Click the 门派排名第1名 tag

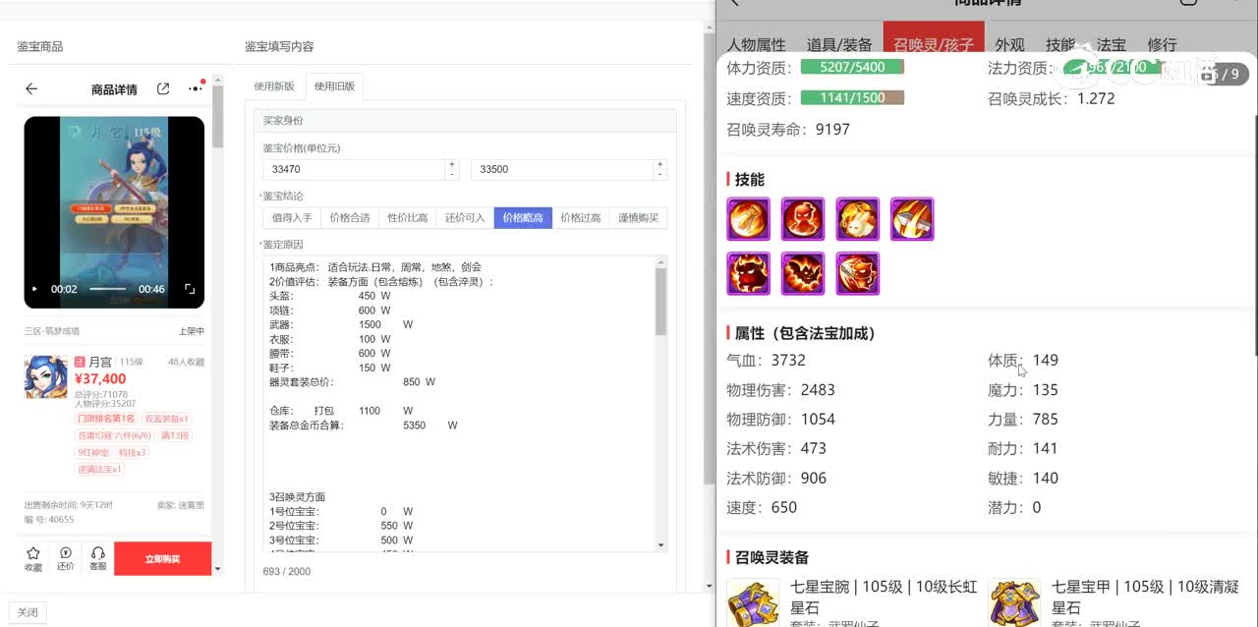(x=107, y=419)
